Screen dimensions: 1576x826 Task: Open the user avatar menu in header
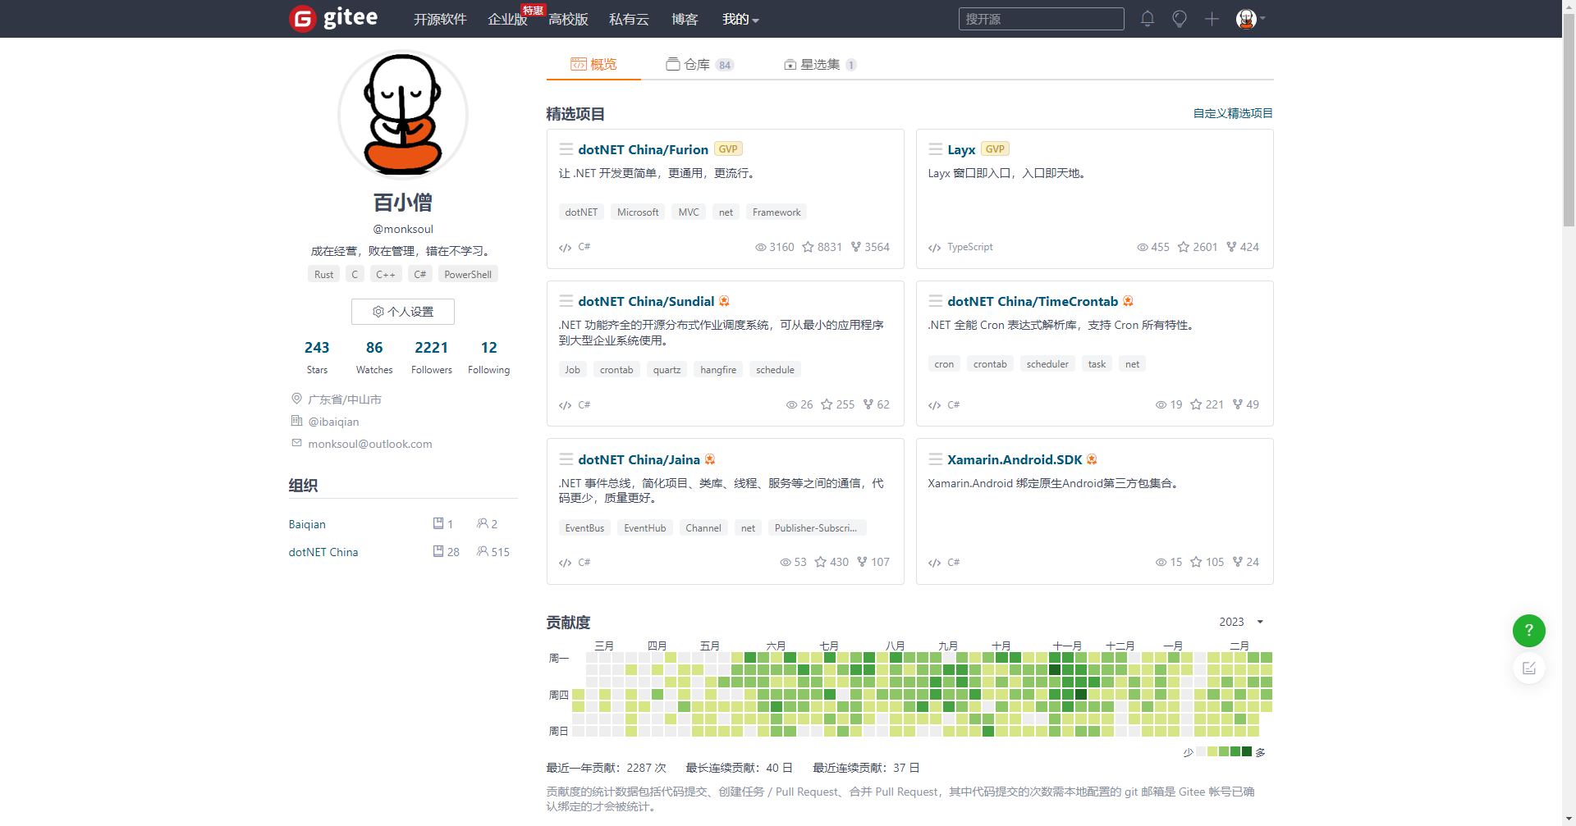click(1250, 19)
